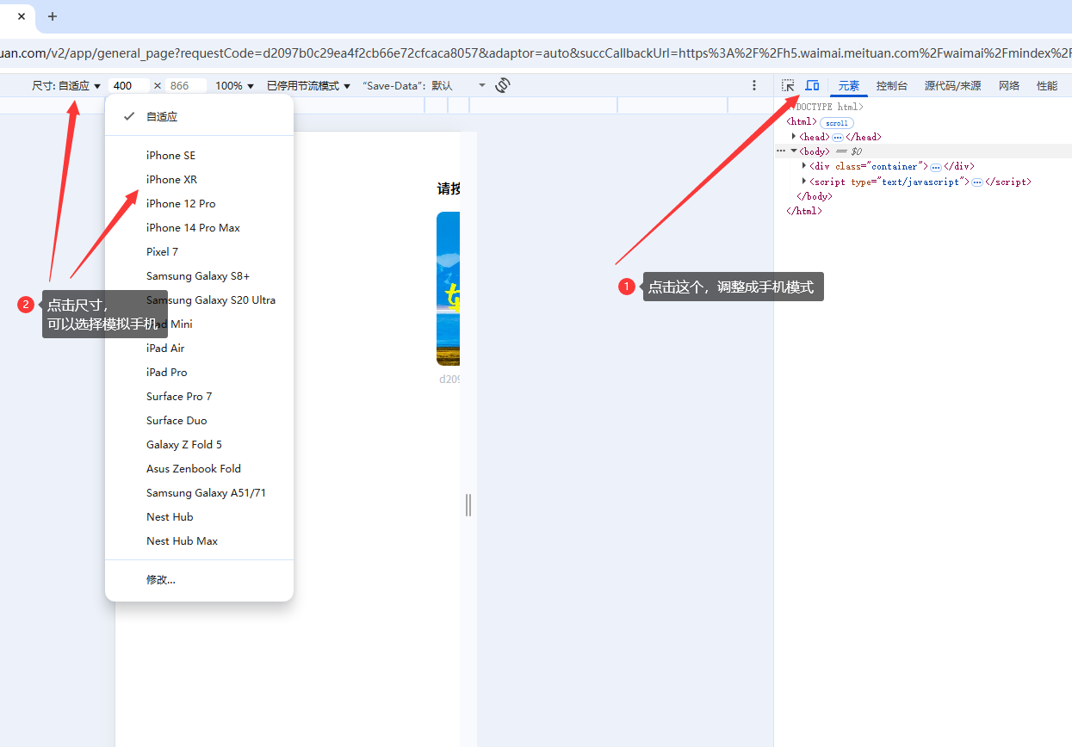1072x747 pixels.
Task: Switch to the 控制台 tab
Action: (891, 86)
